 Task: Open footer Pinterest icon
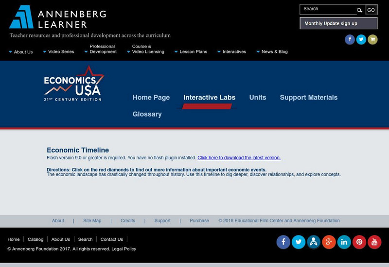point(359,242)
